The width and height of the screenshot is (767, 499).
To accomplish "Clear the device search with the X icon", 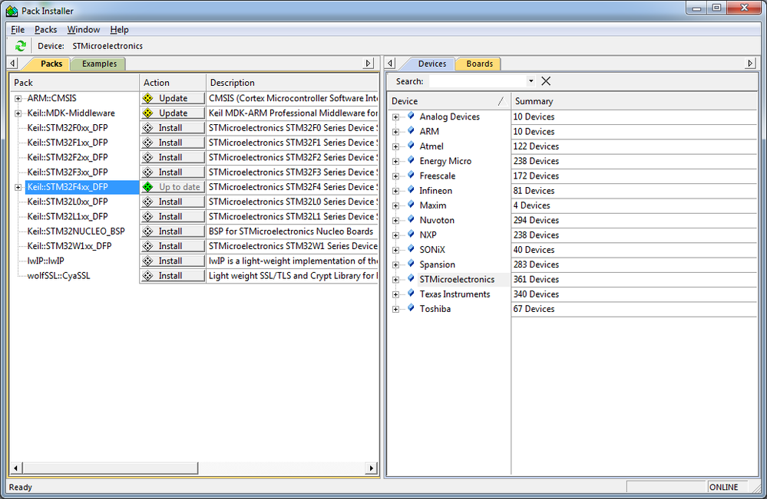I will coord(546,81).
